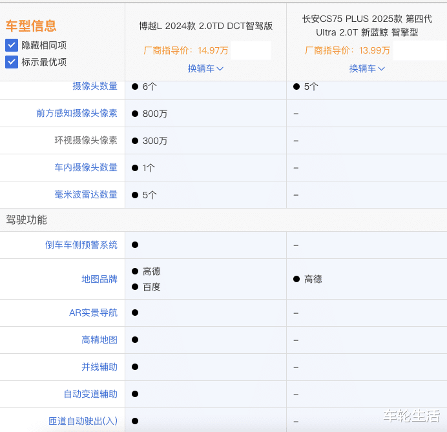
Task: Click the 博越L 2024款 2.0TD DCT智驾版 title
Action: coord(205,26)
